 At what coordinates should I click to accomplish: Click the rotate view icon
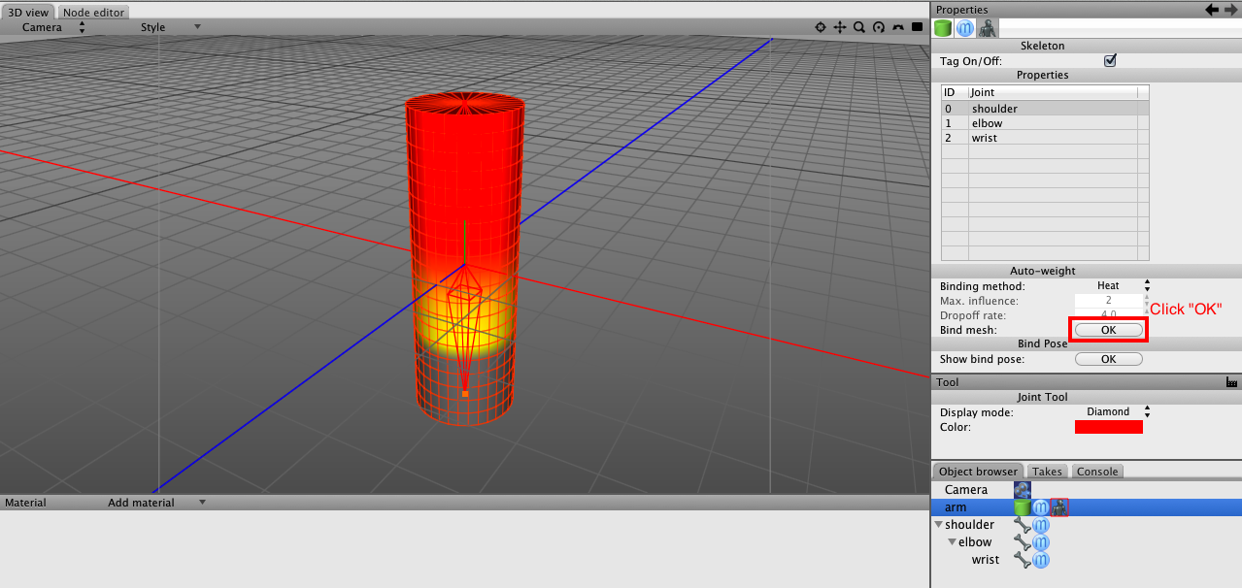pyautogui.click(x=879, y=27)
